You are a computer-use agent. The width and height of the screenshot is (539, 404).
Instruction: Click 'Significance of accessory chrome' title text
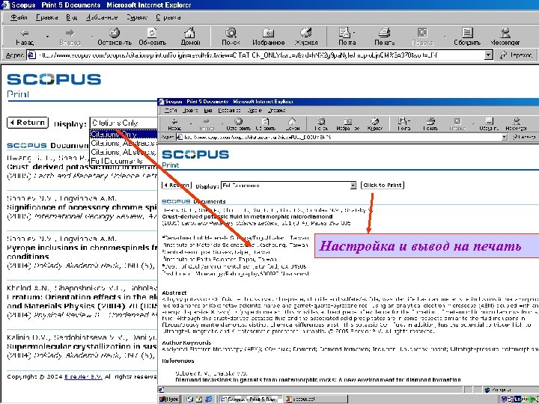pyautogui.click(x=82, y=207)
